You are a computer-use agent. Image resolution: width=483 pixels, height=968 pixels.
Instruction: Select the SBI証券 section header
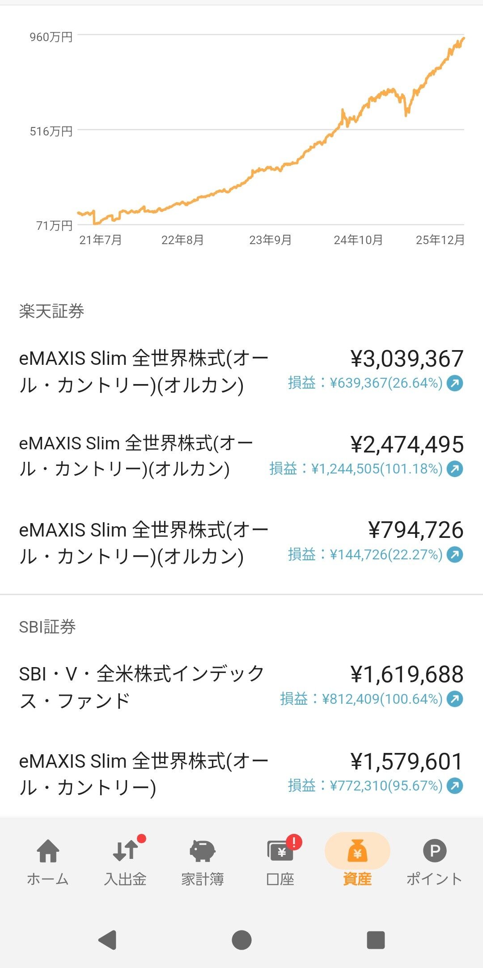(x=47, y=627)
